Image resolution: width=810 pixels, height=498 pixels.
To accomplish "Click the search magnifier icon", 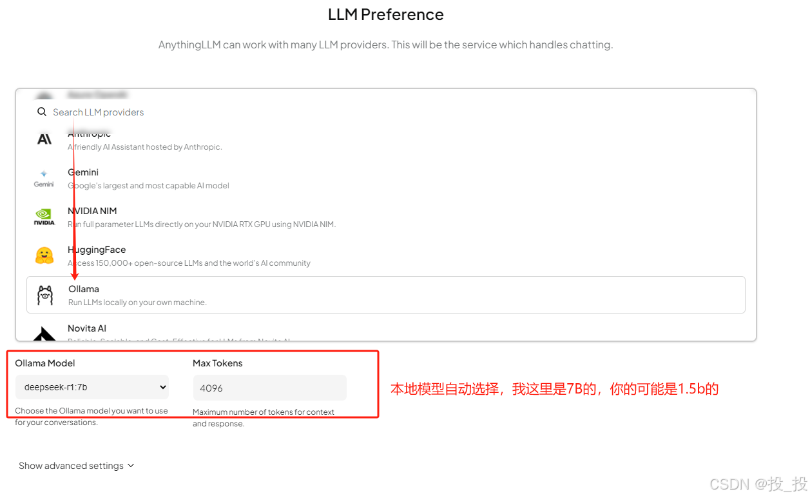I will point(42,112).
